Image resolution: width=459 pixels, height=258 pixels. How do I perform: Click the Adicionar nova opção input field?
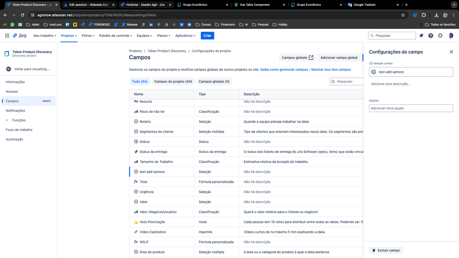tap(411, 108)
